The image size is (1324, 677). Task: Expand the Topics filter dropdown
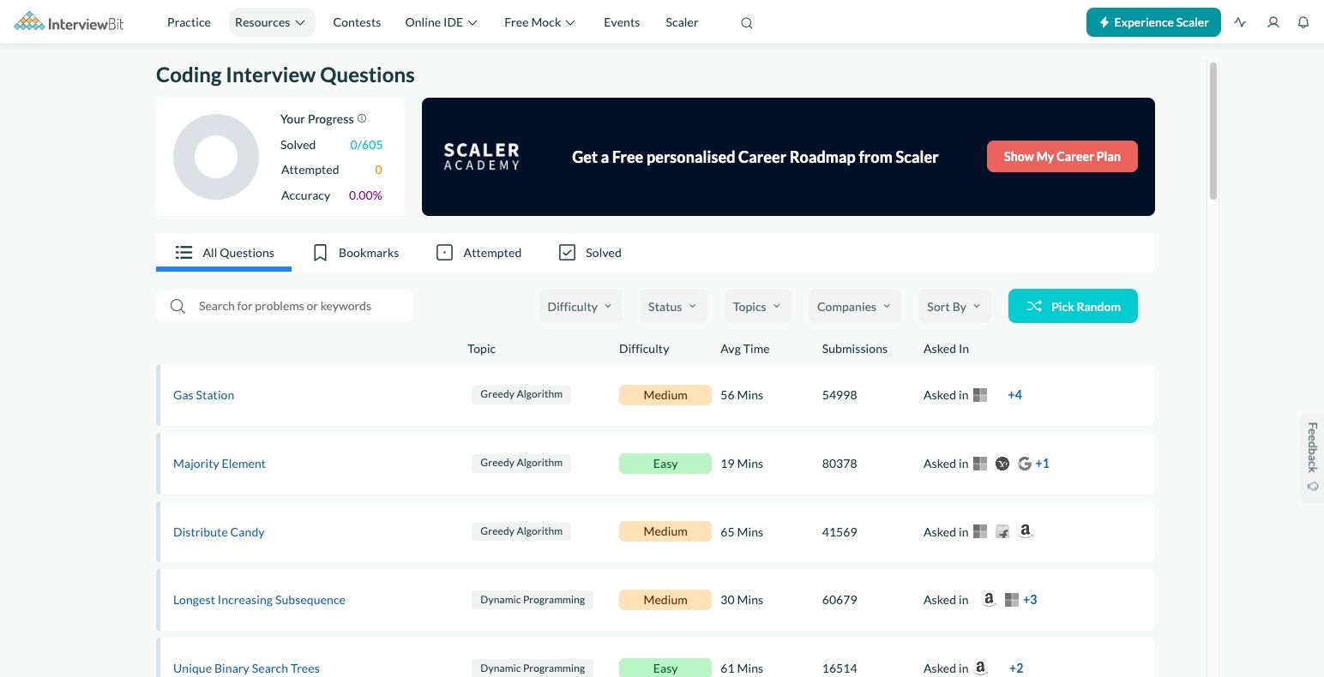pyautogui.click(x=756, y=307)
